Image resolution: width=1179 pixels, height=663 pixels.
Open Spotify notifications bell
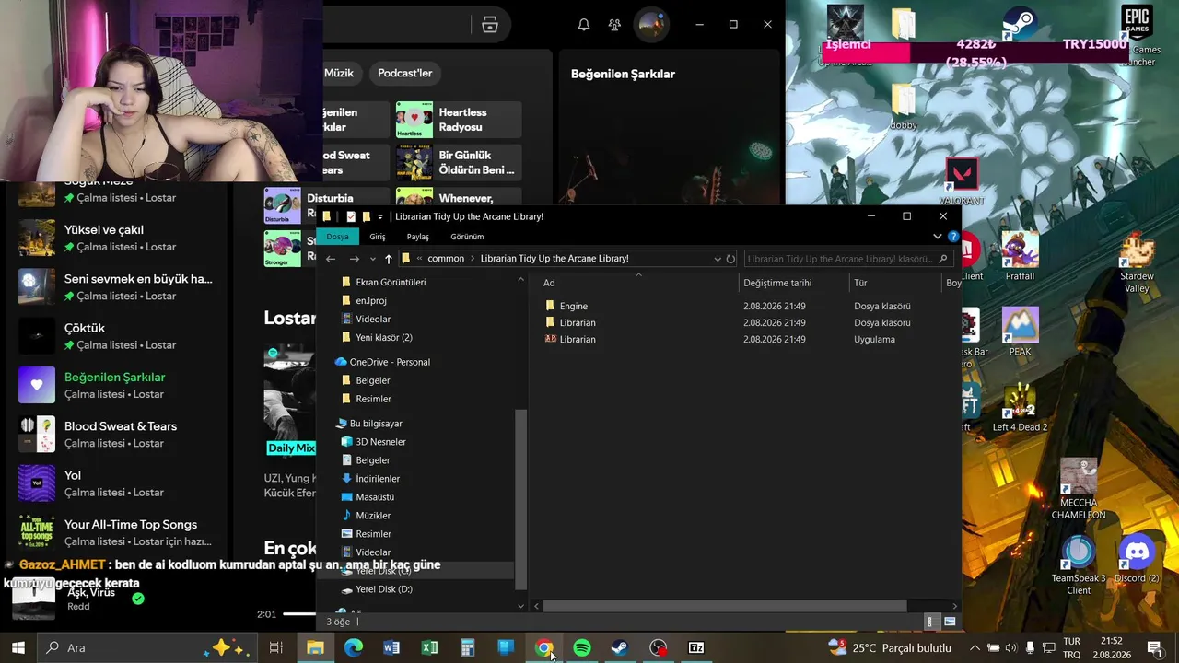pyautogui.click(x=584, y=25)
